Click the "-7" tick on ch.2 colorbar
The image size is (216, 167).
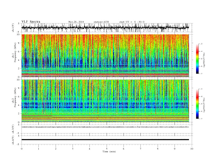201,119
